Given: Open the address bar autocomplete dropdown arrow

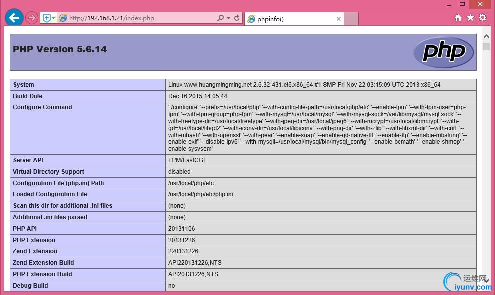Looking at the screenshot, I should (x=228, y=18).
